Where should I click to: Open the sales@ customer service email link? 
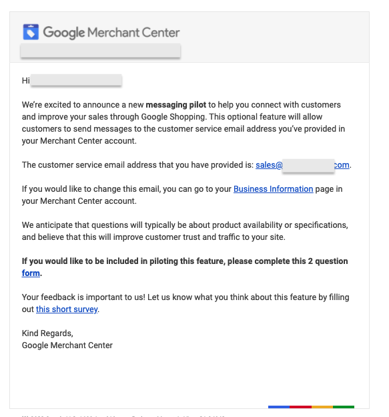(269, 165)
